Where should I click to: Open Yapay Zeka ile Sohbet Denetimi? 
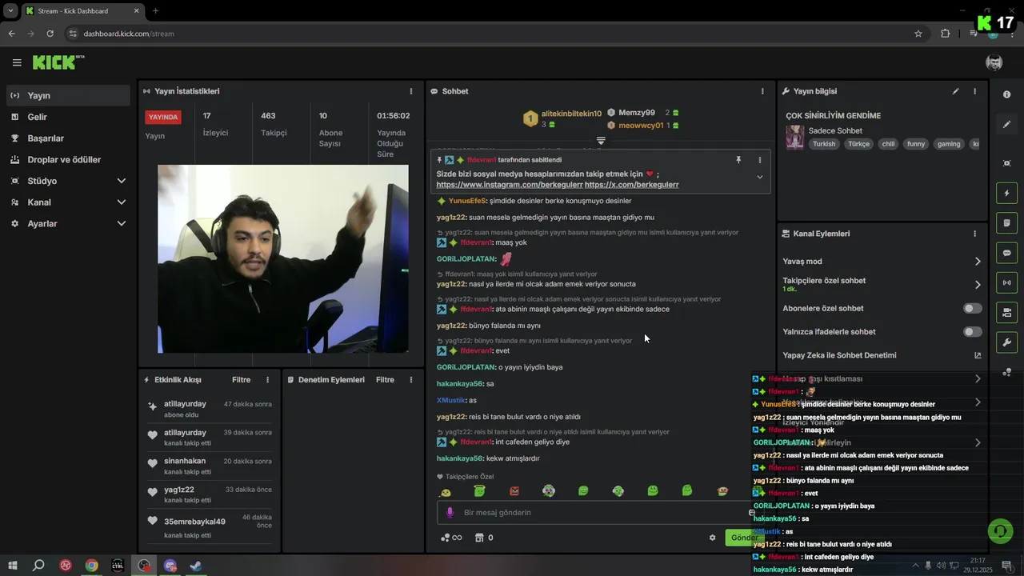pyautogui.click(x=882, y=355)
